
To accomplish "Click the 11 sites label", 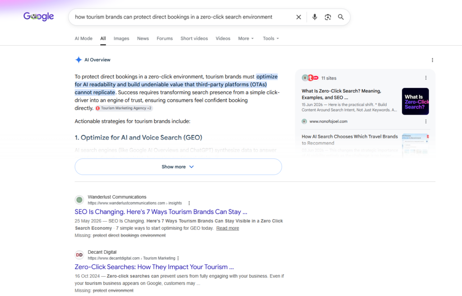I will click(x=329, y=78).
